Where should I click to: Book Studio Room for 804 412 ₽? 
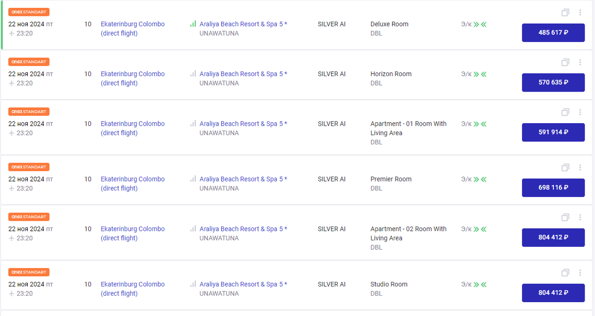pos(553,293)
